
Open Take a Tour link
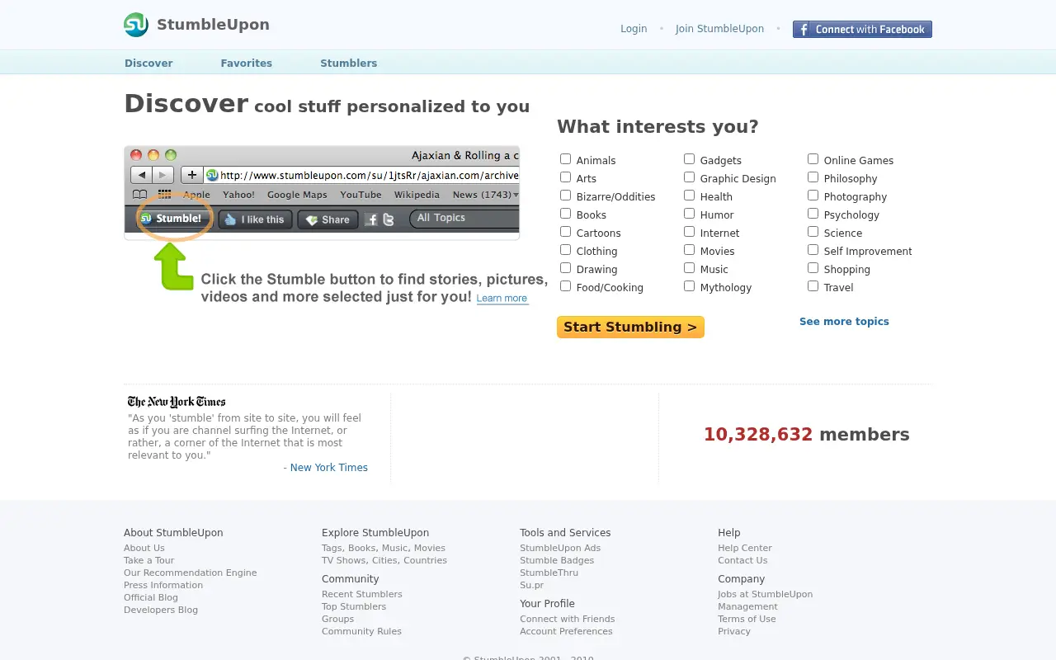pyautogui.click(x=148, y=560)
